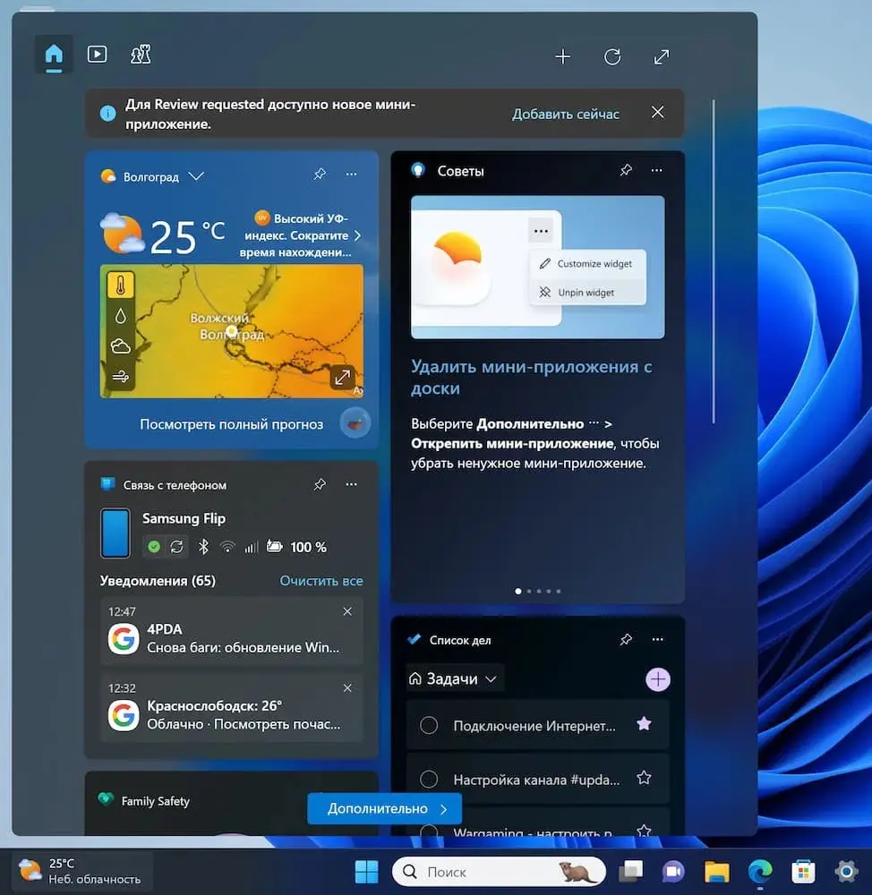
Task: Expand the high UV index alert
Action: 357,236
